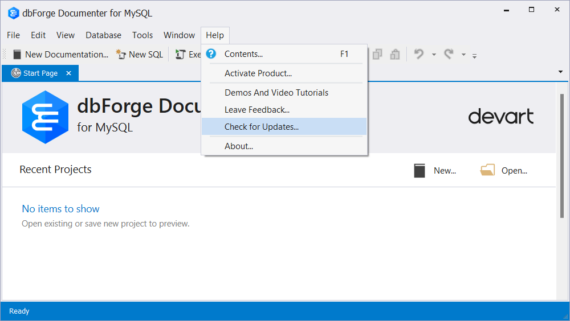Open Demos And Video Tutorials
Viewport: 570px width, 321px height.
284,93
